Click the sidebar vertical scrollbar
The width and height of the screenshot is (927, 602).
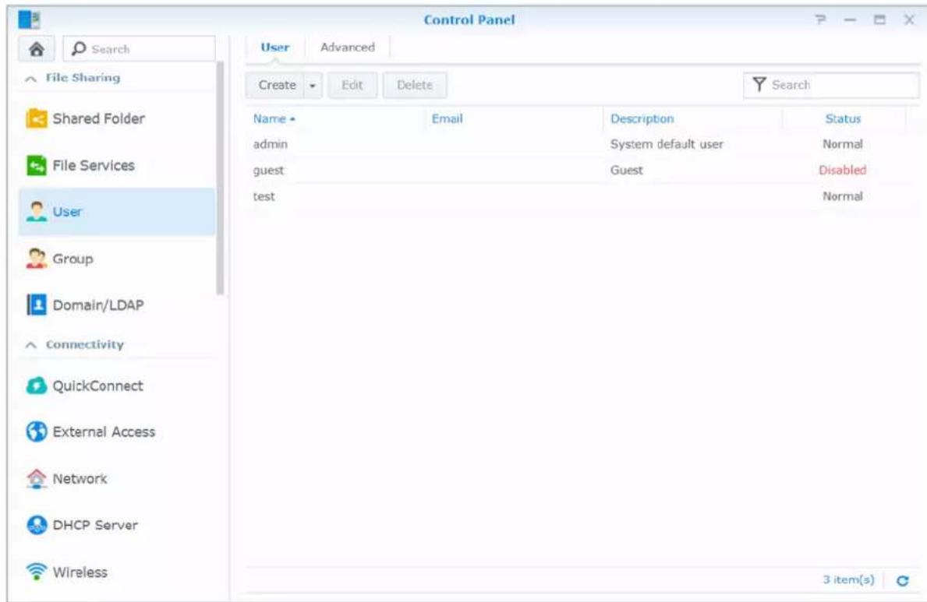pos(220,178)
